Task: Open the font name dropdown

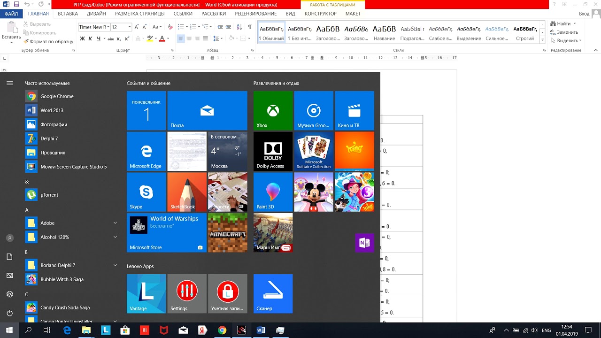Action: [x=108, y=27]
